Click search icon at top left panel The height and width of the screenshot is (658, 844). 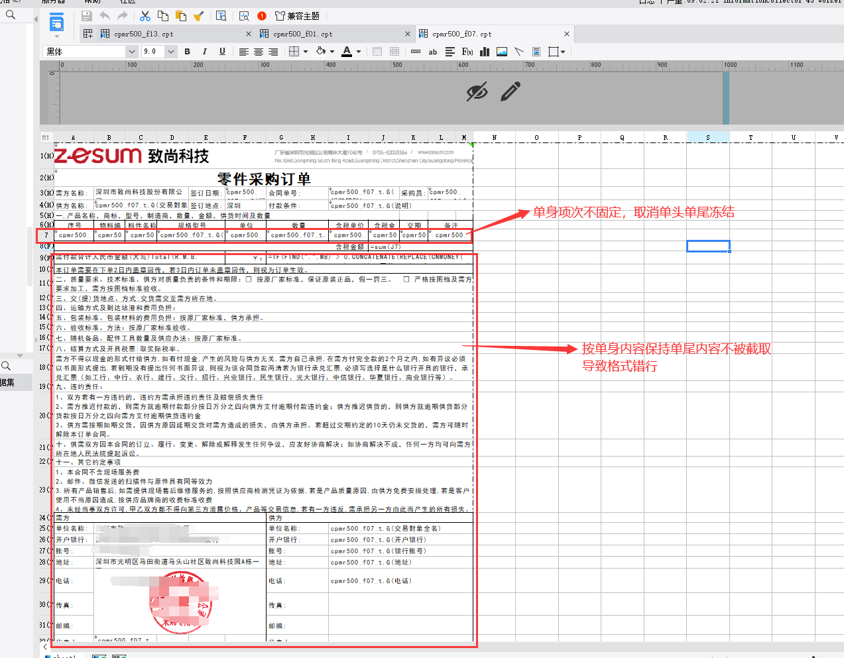coord(11,14)
